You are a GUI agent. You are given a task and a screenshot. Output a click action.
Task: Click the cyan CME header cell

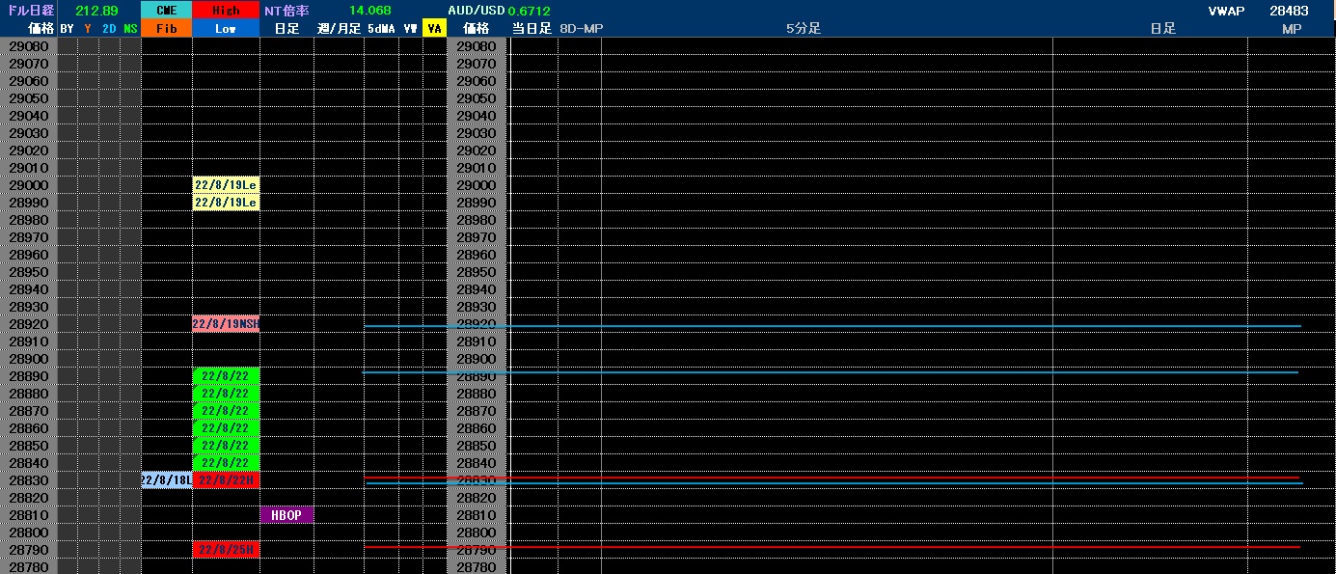[166, 11]
